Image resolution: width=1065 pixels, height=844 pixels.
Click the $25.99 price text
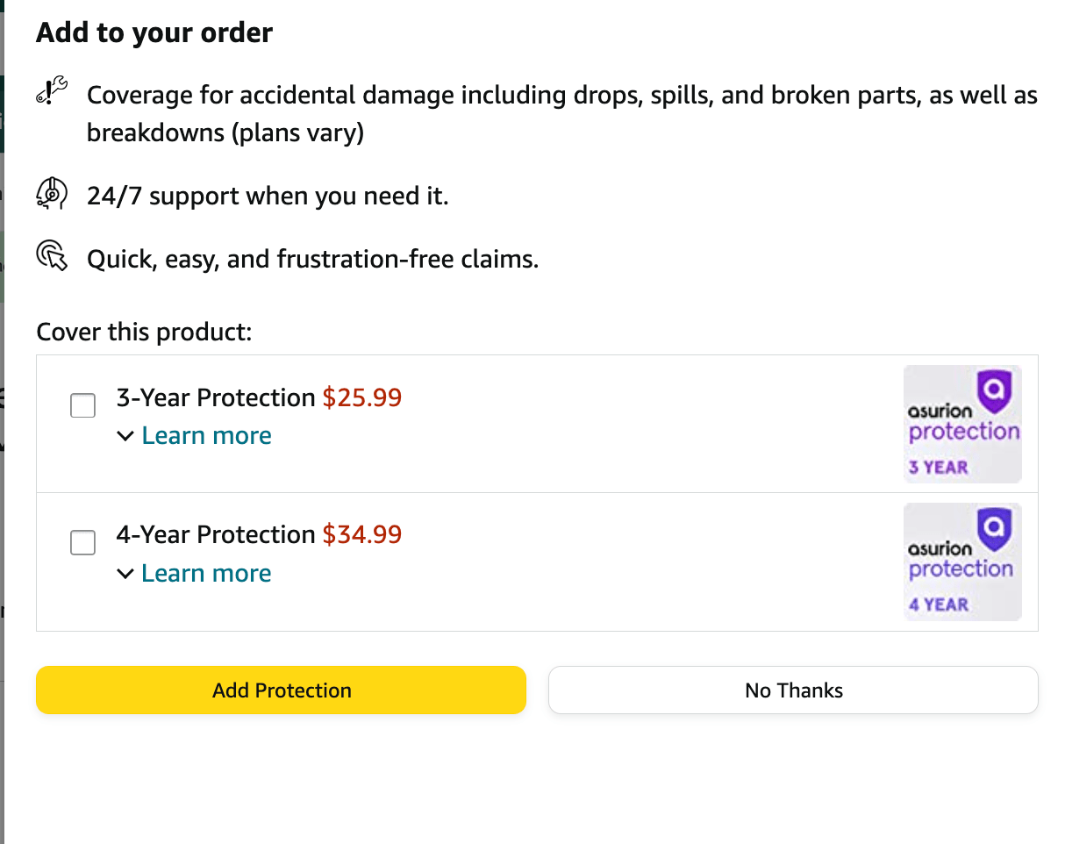pyautogui.click(x=361, y=398)
